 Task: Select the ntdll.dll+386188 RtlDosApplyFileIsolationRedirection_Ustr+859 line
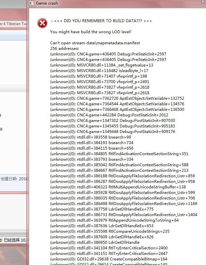click(123, 176)
